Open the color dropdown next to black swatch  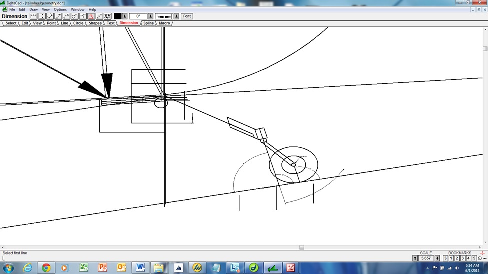tap(125, 16)
